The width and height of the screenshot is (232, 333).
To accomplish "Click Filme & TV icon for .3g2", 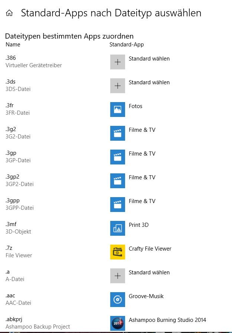I will tap(118, 133).
